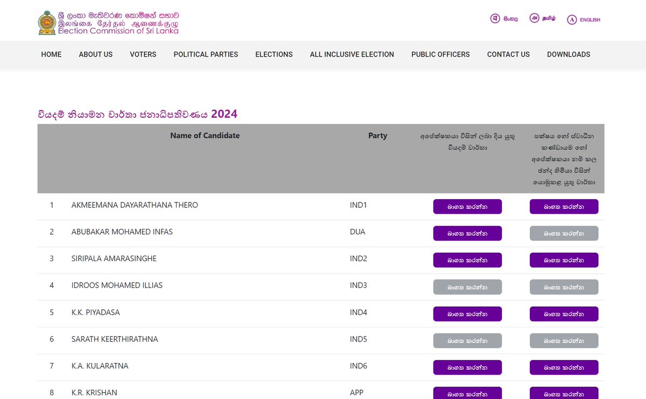Download party report for K.K. Piyadasa
This screenshot has width=646, height=399.
pos(564,314)
